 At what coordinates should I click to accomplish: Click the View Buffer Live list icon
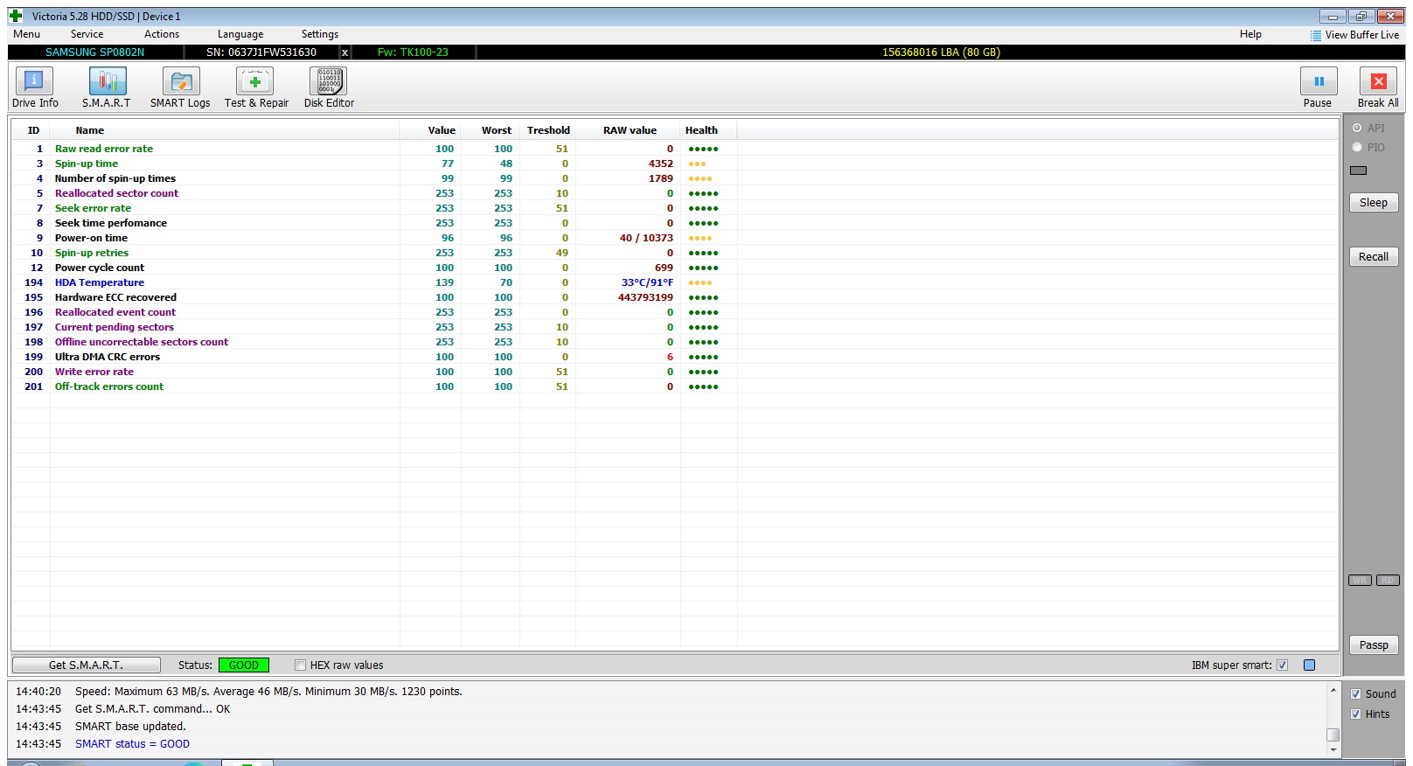[x=1316, y=36]
